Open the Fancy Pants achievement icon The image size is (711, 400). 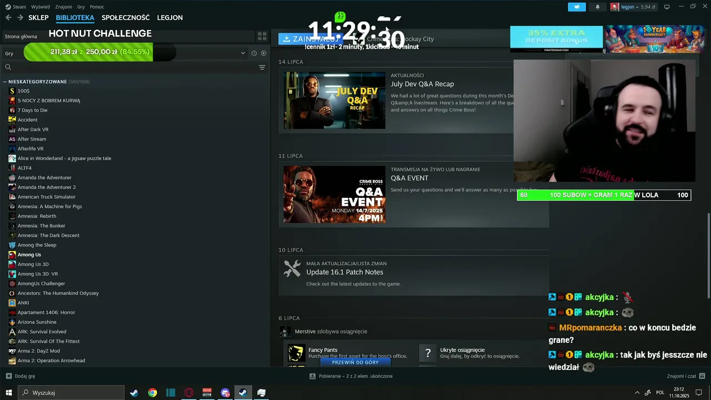[296, 353]
